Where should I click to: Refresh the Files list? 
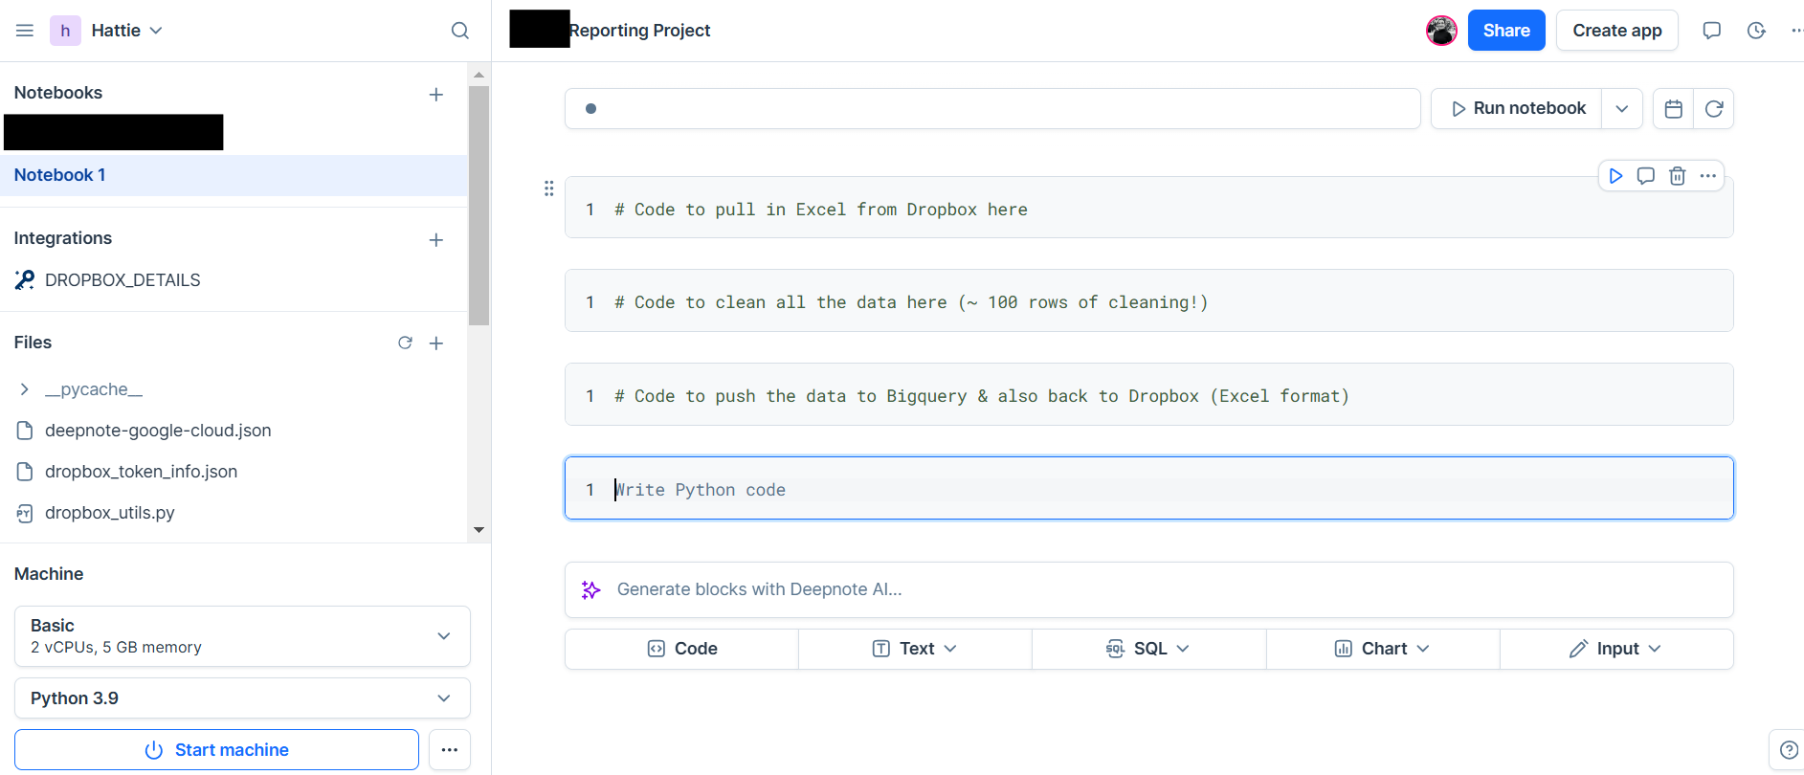pyautogui.click(x=405, y=343)
